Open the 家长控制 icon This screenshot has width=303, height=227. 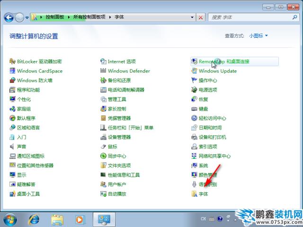(x=103, y=109)
